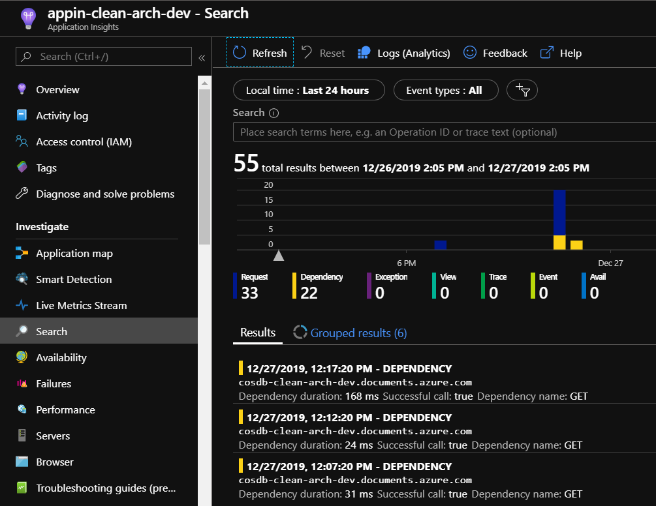The image size is (656, 506).
Task: Click the timeline triangle marker on chart
Action: tap(279, 256)
